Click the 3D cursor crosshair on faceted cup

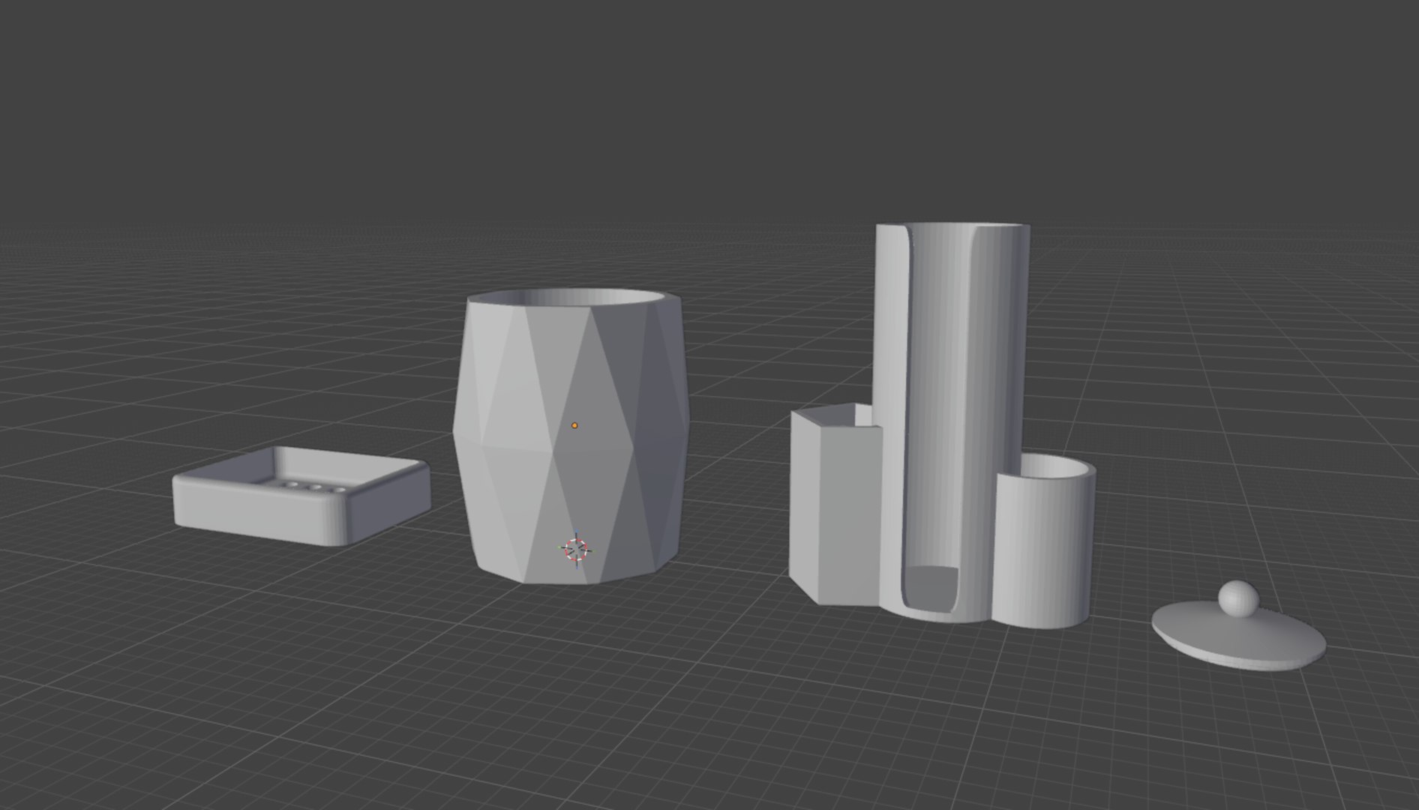[575, 550]
